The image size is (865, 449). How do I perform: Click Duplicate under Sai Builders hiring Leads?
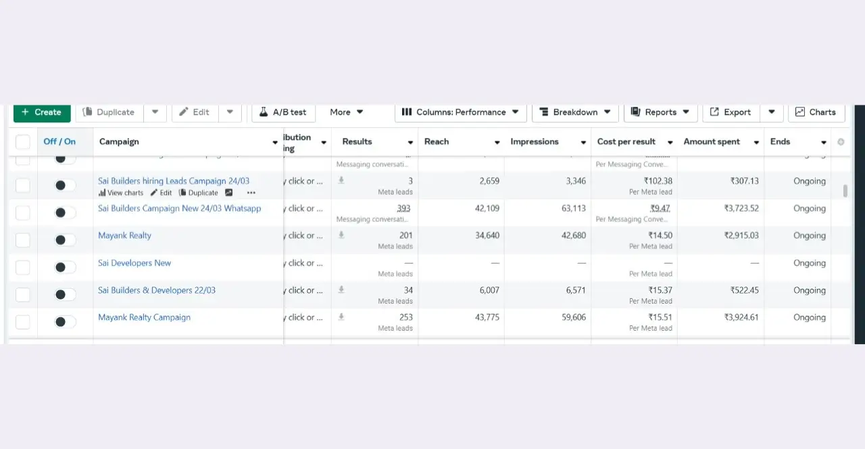(198, 193)
